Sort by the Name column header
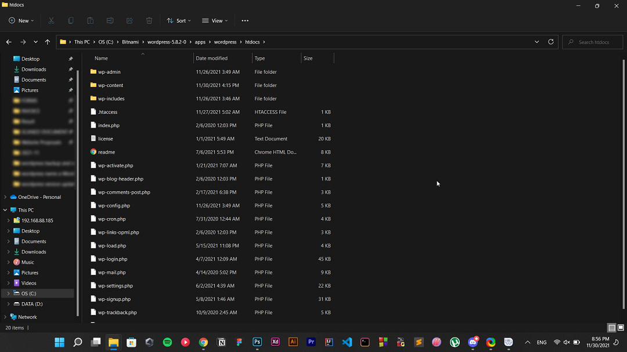Viewport: 627px width, 352px height. tap(142, 59)
